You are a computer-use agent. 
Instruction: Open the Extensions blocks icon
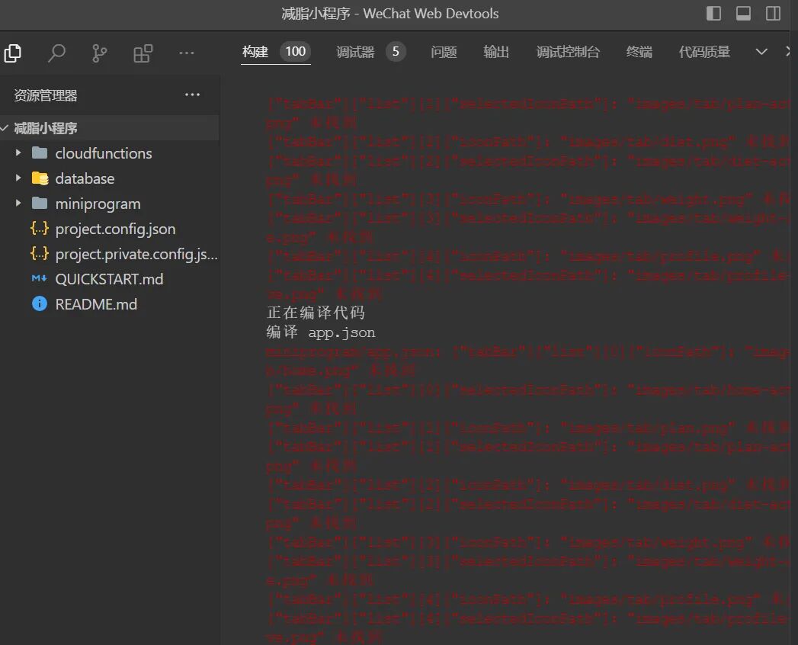(x=143, y=53)
